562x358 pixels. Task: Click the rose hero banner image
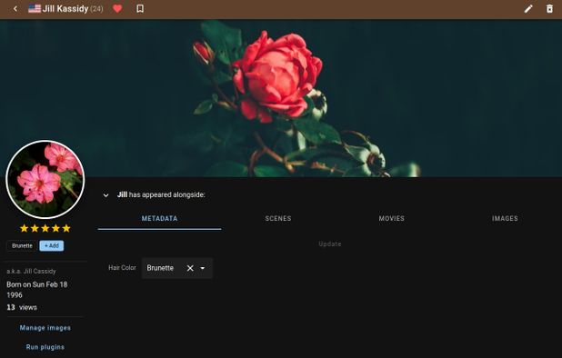tap(281, 98)
